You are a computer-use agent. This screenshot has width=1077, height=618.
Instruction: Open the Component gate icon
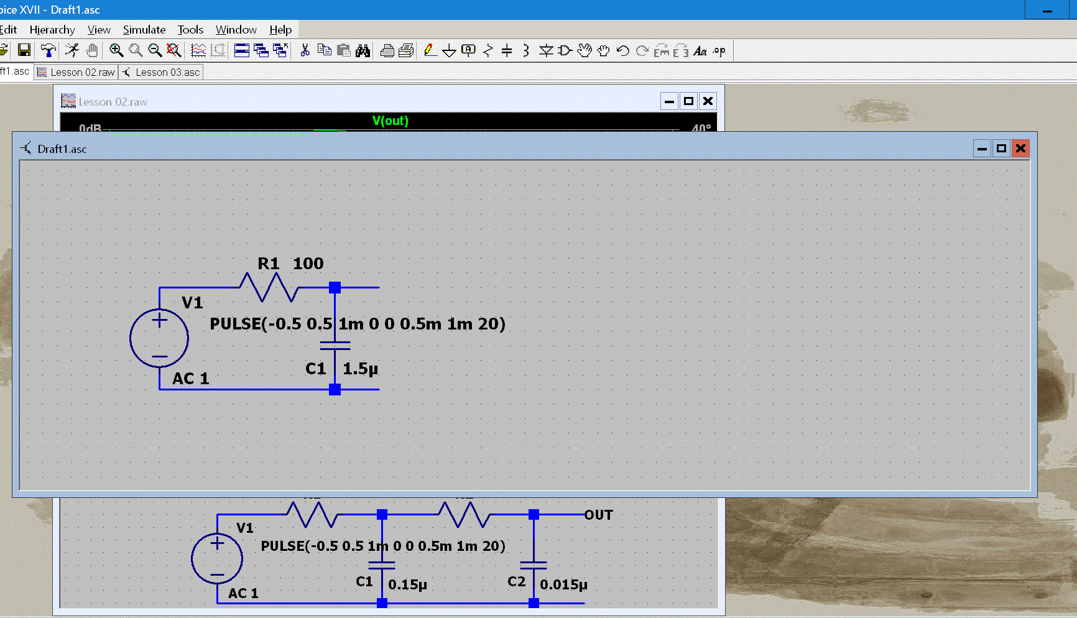(x=565, y=50)
